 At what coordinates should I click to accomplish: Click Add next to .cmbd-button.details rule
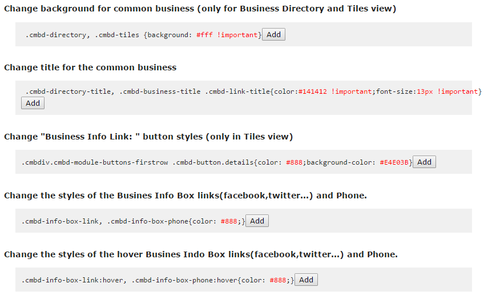click(424, 162)
